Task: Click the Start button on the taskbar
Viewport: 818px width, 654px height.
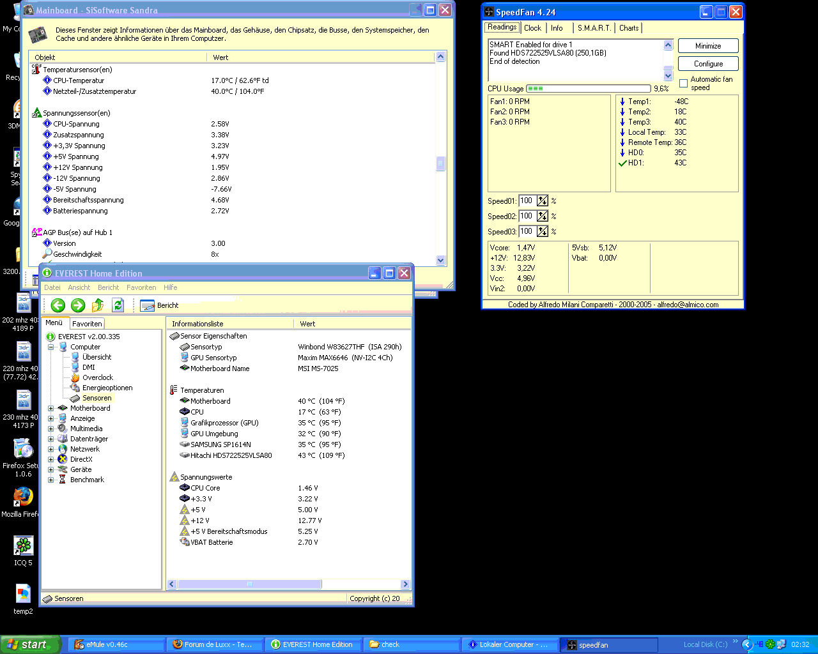Action: pyautogui.click(x=30, y=644)
